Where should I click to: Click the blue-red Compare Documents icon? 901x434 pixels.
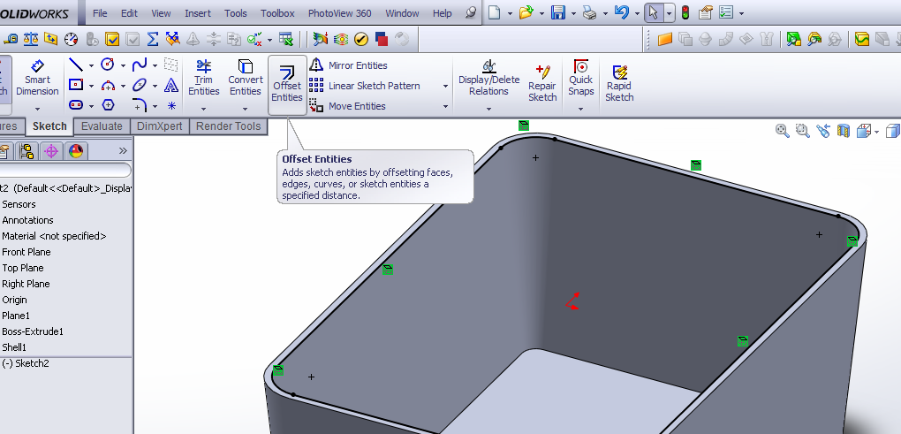[x=381, y=39]
